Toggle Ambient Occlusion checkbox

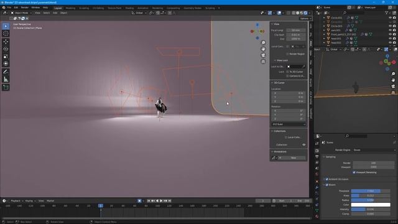tap(327, 179)
